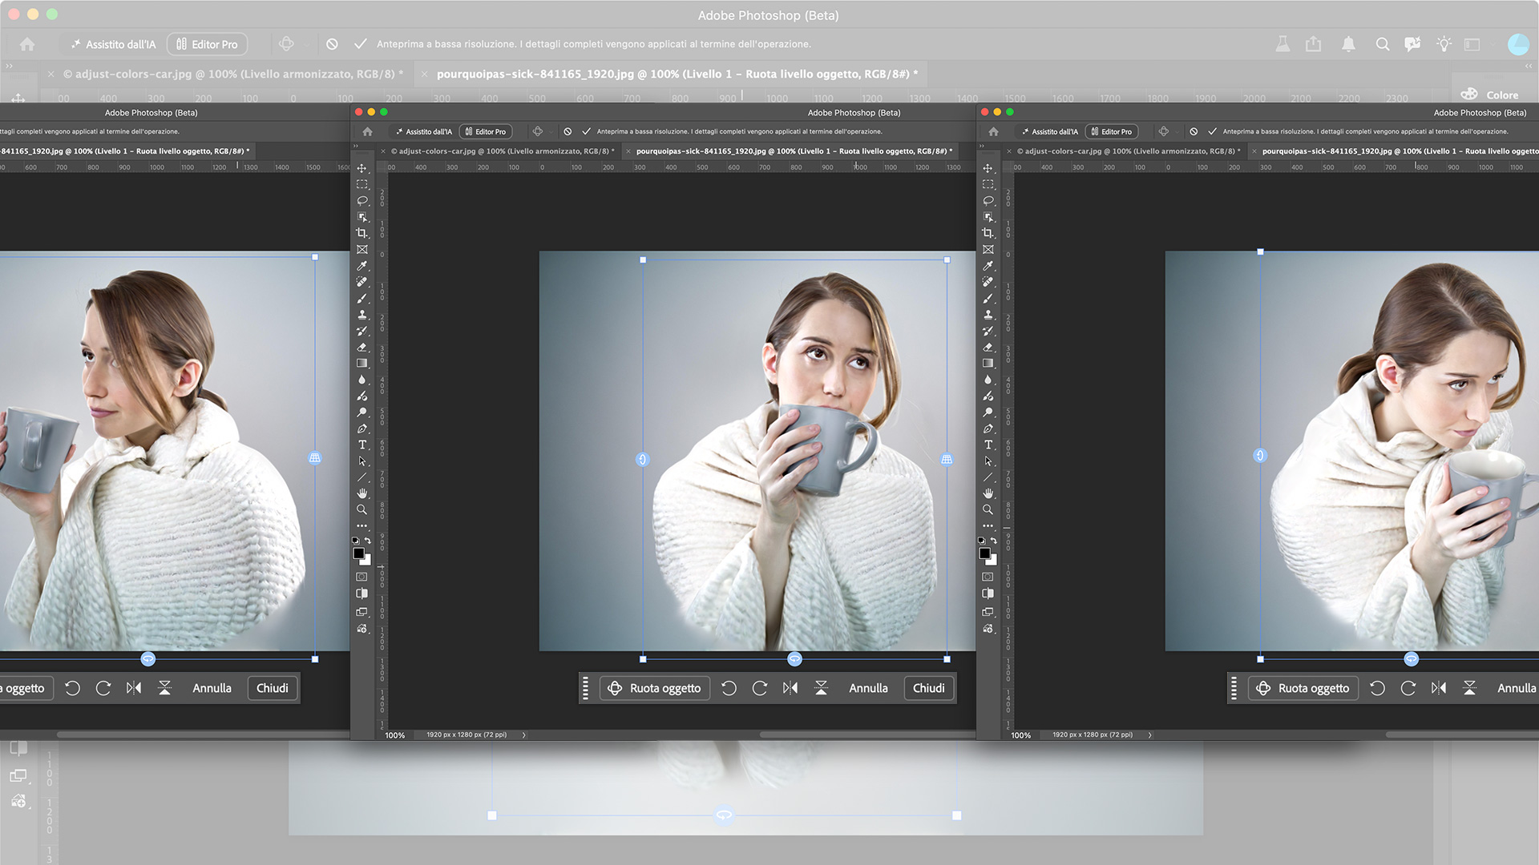This screenshot has width=1539, height=865.
Task: Click the search icon in background window
Action: click(1383, 44)
